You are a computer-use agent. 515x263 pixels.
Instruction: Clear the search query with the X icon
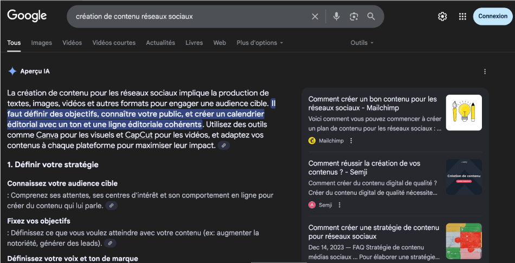tap(315, 16)
